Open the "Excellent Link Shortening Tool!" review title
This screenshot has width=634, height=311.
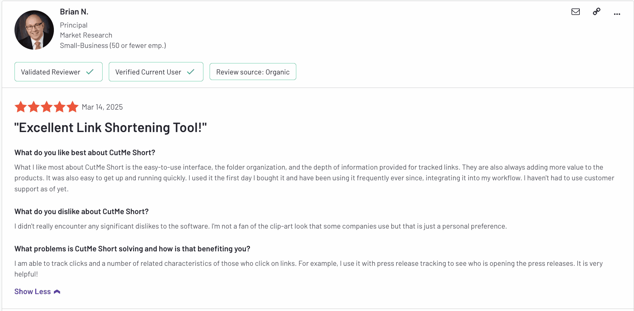coord(111,128)
